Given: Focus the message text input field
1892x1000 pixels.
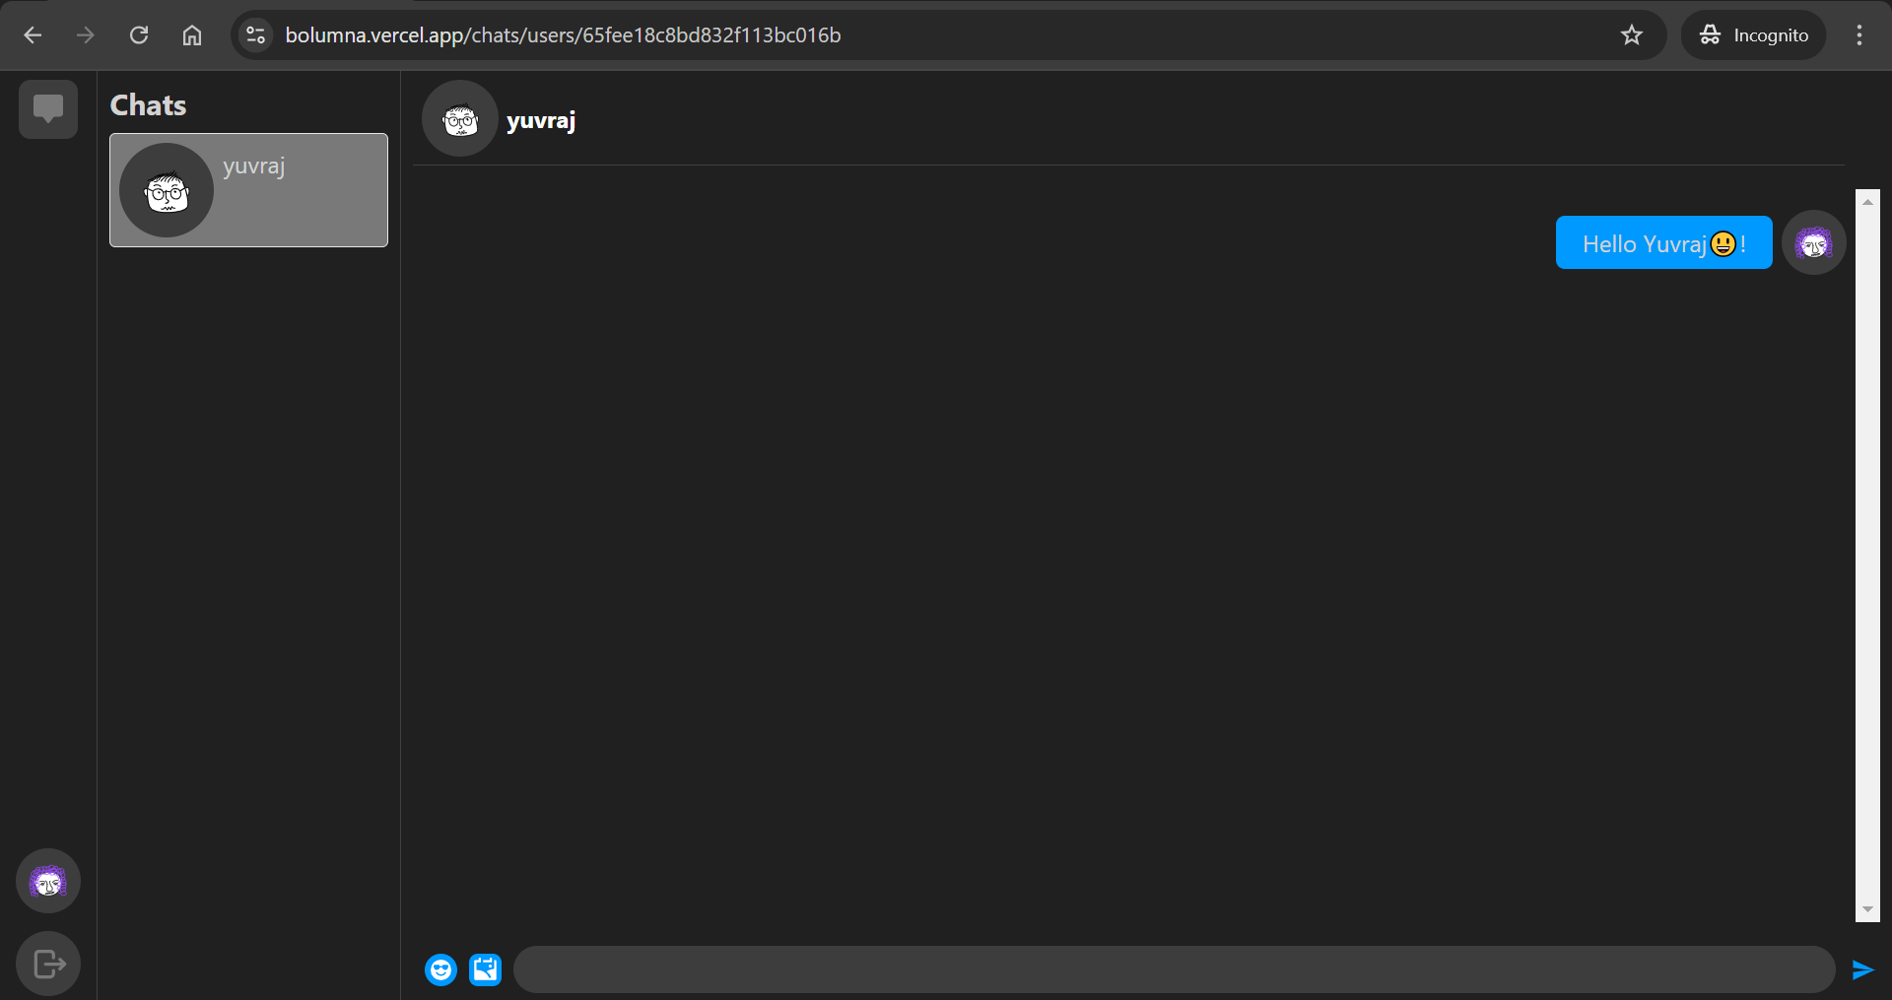Looking at the screenshot, I should click(1173, 969).
